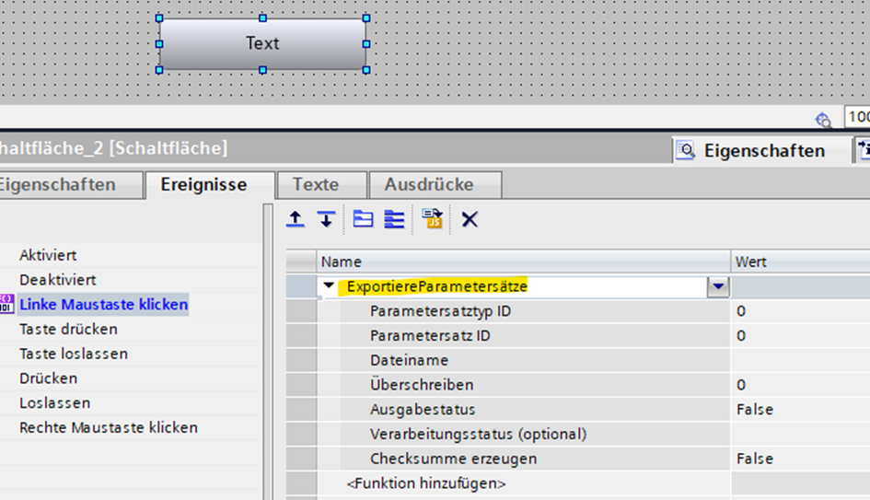Click the zoom magnifier icon near the zoom field
The width and height of the screenshot is (870, 500).
tap(823, 120)
